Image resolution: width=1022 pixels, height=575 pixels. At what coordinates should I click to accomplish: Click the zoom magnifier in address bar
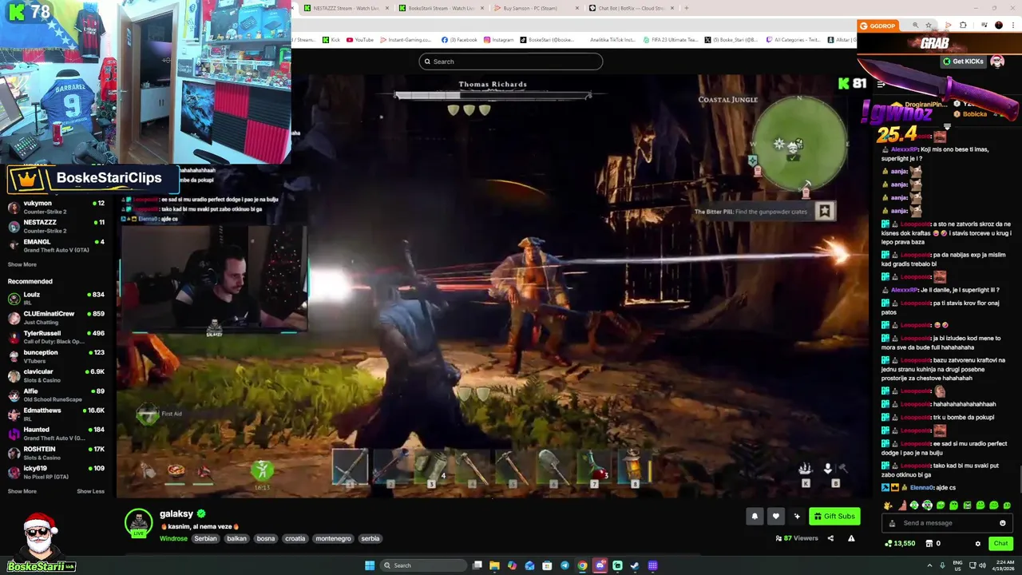click(915, 26)
